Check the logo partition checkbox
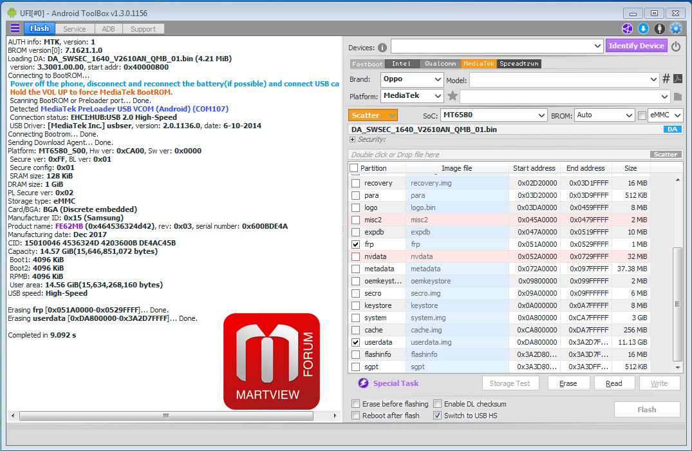 [355, 207]
